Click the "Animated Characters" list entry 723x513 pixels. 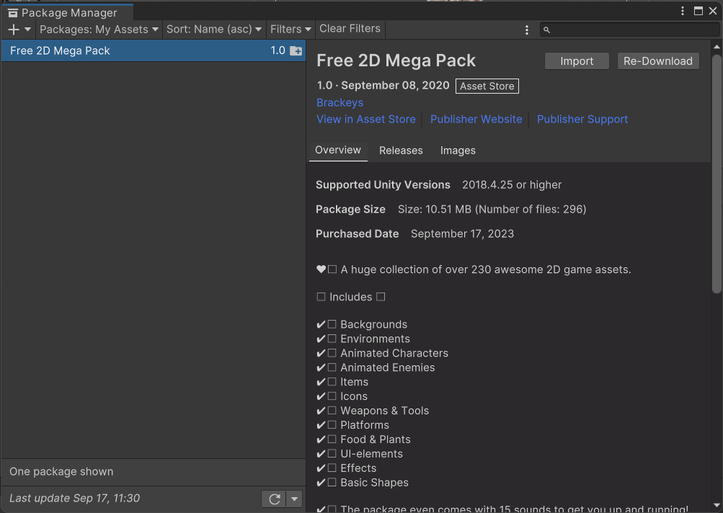pos(394,353)
